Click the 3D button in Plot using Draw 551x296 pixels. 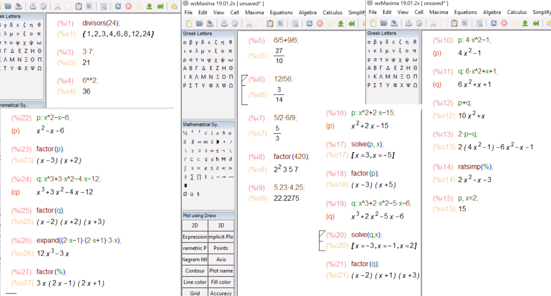pos(221,225)
